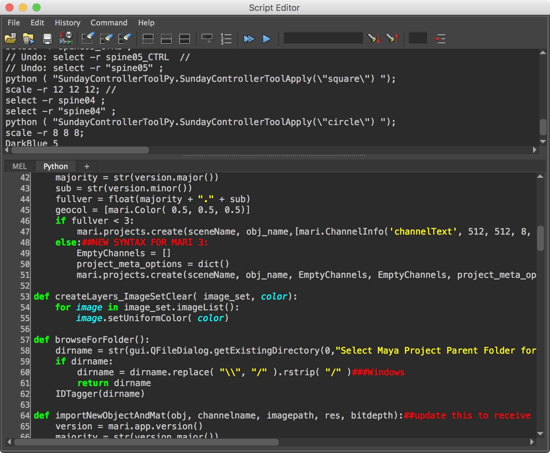Click the Source Script icon

[29, 39]
